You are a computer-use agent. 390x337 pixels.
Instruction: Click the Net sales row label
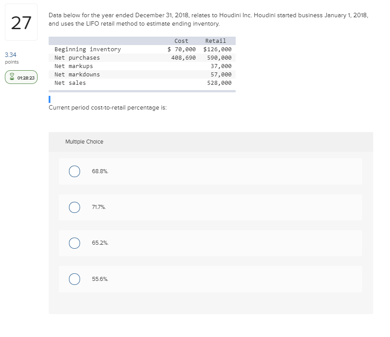pos(70,83)
